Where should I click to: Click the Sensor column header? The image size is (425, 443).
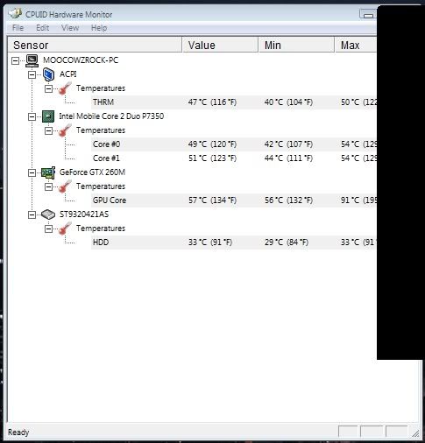[95, 46]
